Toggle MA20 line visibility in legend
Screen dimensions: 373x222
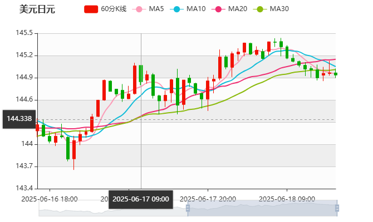tap(229, 9)
